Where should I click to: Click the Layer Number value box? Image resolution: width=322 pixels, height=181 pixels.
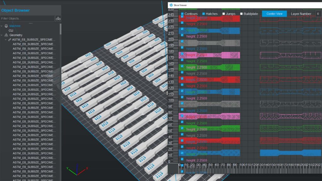(318, 14)
